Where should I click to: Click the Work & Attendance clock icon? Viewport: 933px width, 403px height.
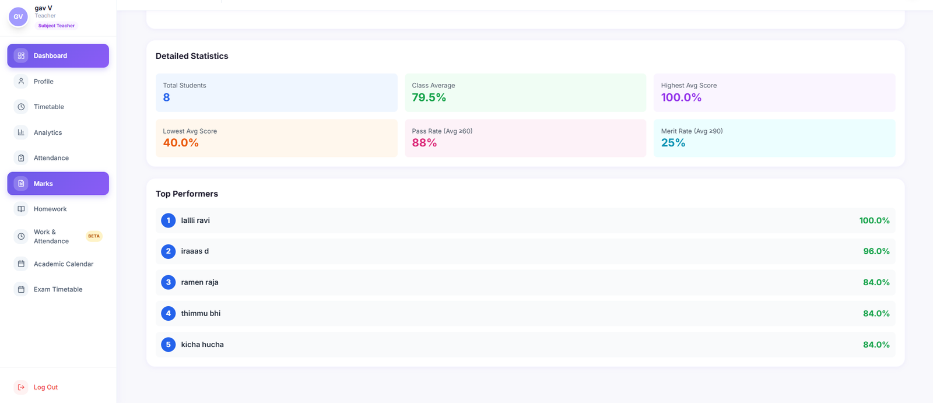(x=21, y=236)
